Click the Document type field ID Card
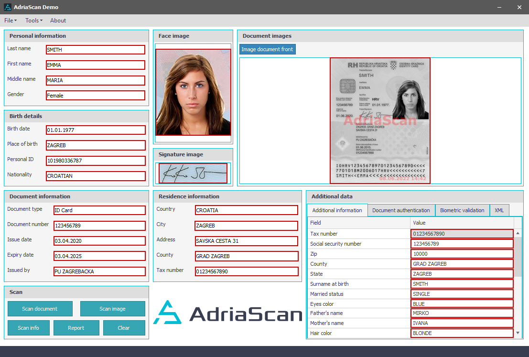Viewport: 529px width, 357px height. pos(99,210)
